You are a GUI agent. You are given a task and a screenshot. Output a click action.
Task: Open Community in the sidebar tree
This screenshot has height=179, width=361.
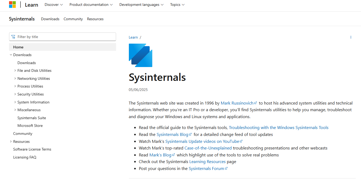click(23, 134)
